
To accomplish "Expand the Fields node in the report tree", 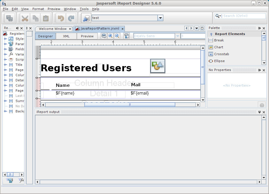I will [x=5, y=49].
